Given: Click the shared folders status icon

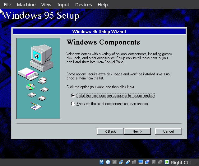Looking at the screenshot, I should click(134, 162).
